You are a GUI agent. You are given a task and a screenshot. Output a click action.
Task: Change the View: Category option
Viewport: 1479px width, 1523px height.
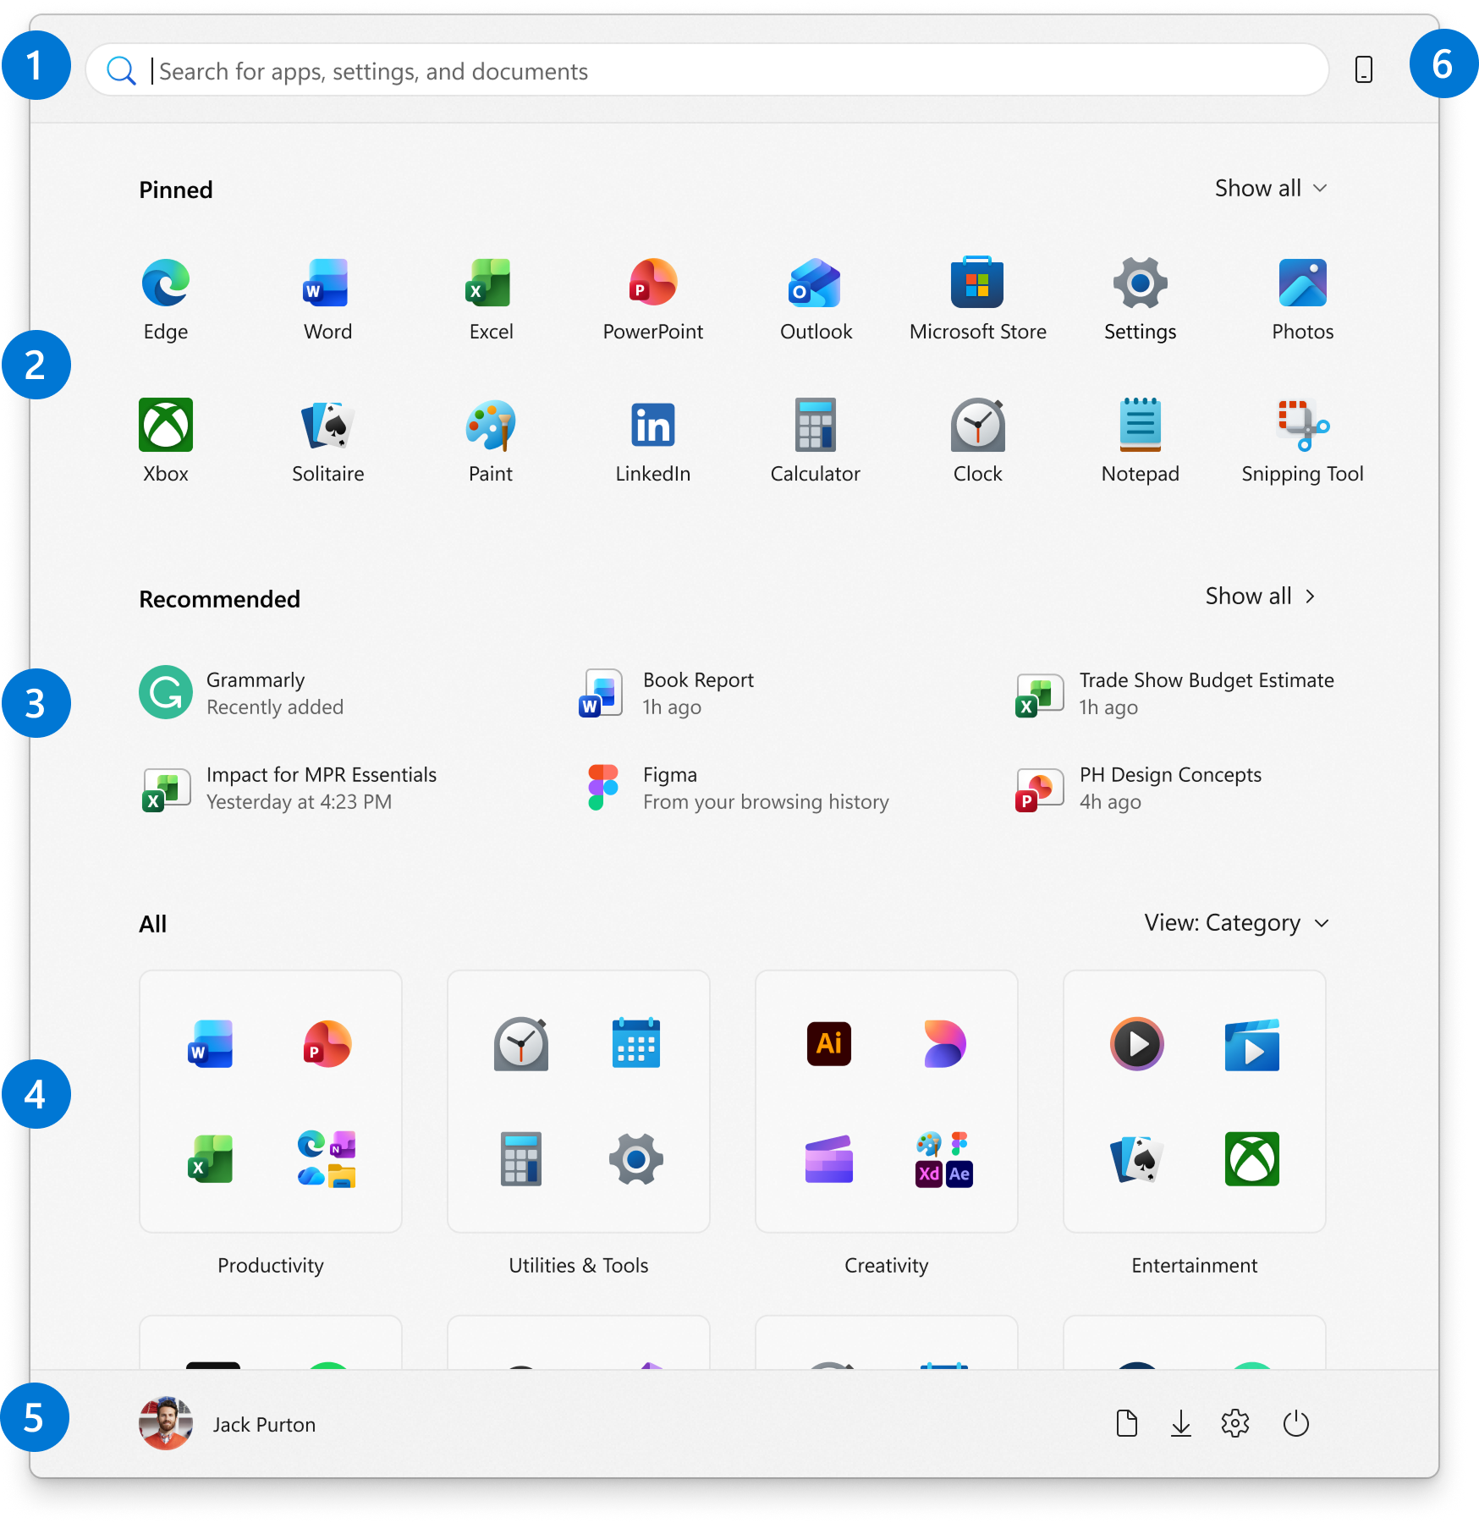[1236, 923]
